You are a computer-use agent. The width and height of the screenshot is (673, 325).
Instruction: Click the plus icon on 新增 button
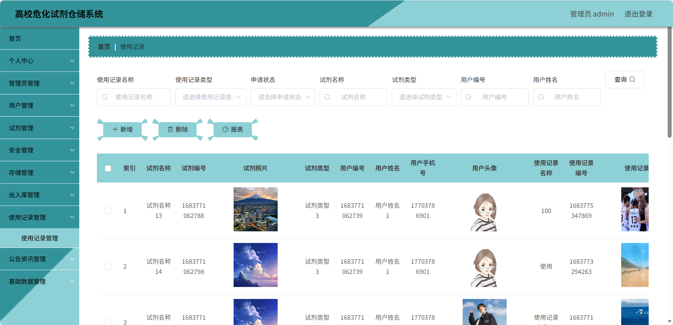pyautogui.click(x=115, y=130)
